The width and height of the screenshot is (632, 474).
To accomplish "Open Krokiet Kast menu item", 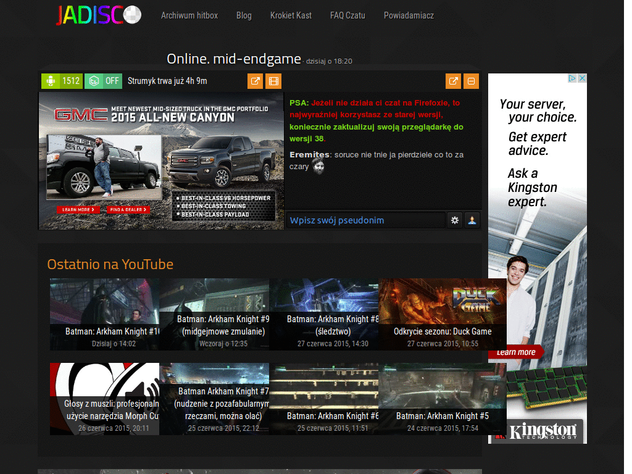I will 291,15.
